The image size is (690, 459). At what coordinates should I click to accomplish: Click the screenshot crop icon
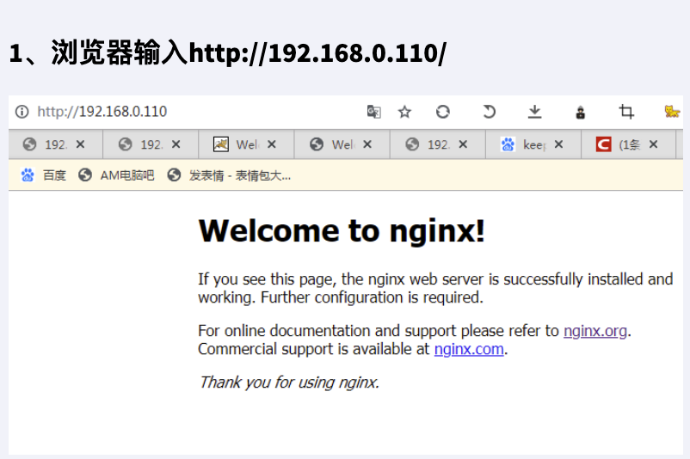(x=626, y=112)
